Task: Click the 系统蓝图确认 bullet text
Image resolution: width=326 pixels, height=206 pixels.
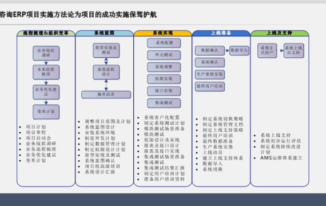Action: click(x=100, y=161)
